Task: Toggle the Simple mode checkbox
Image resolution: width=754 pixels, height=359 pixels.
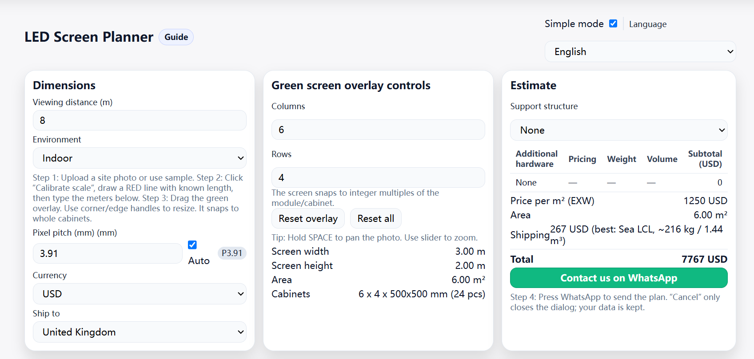Action: 613,24
